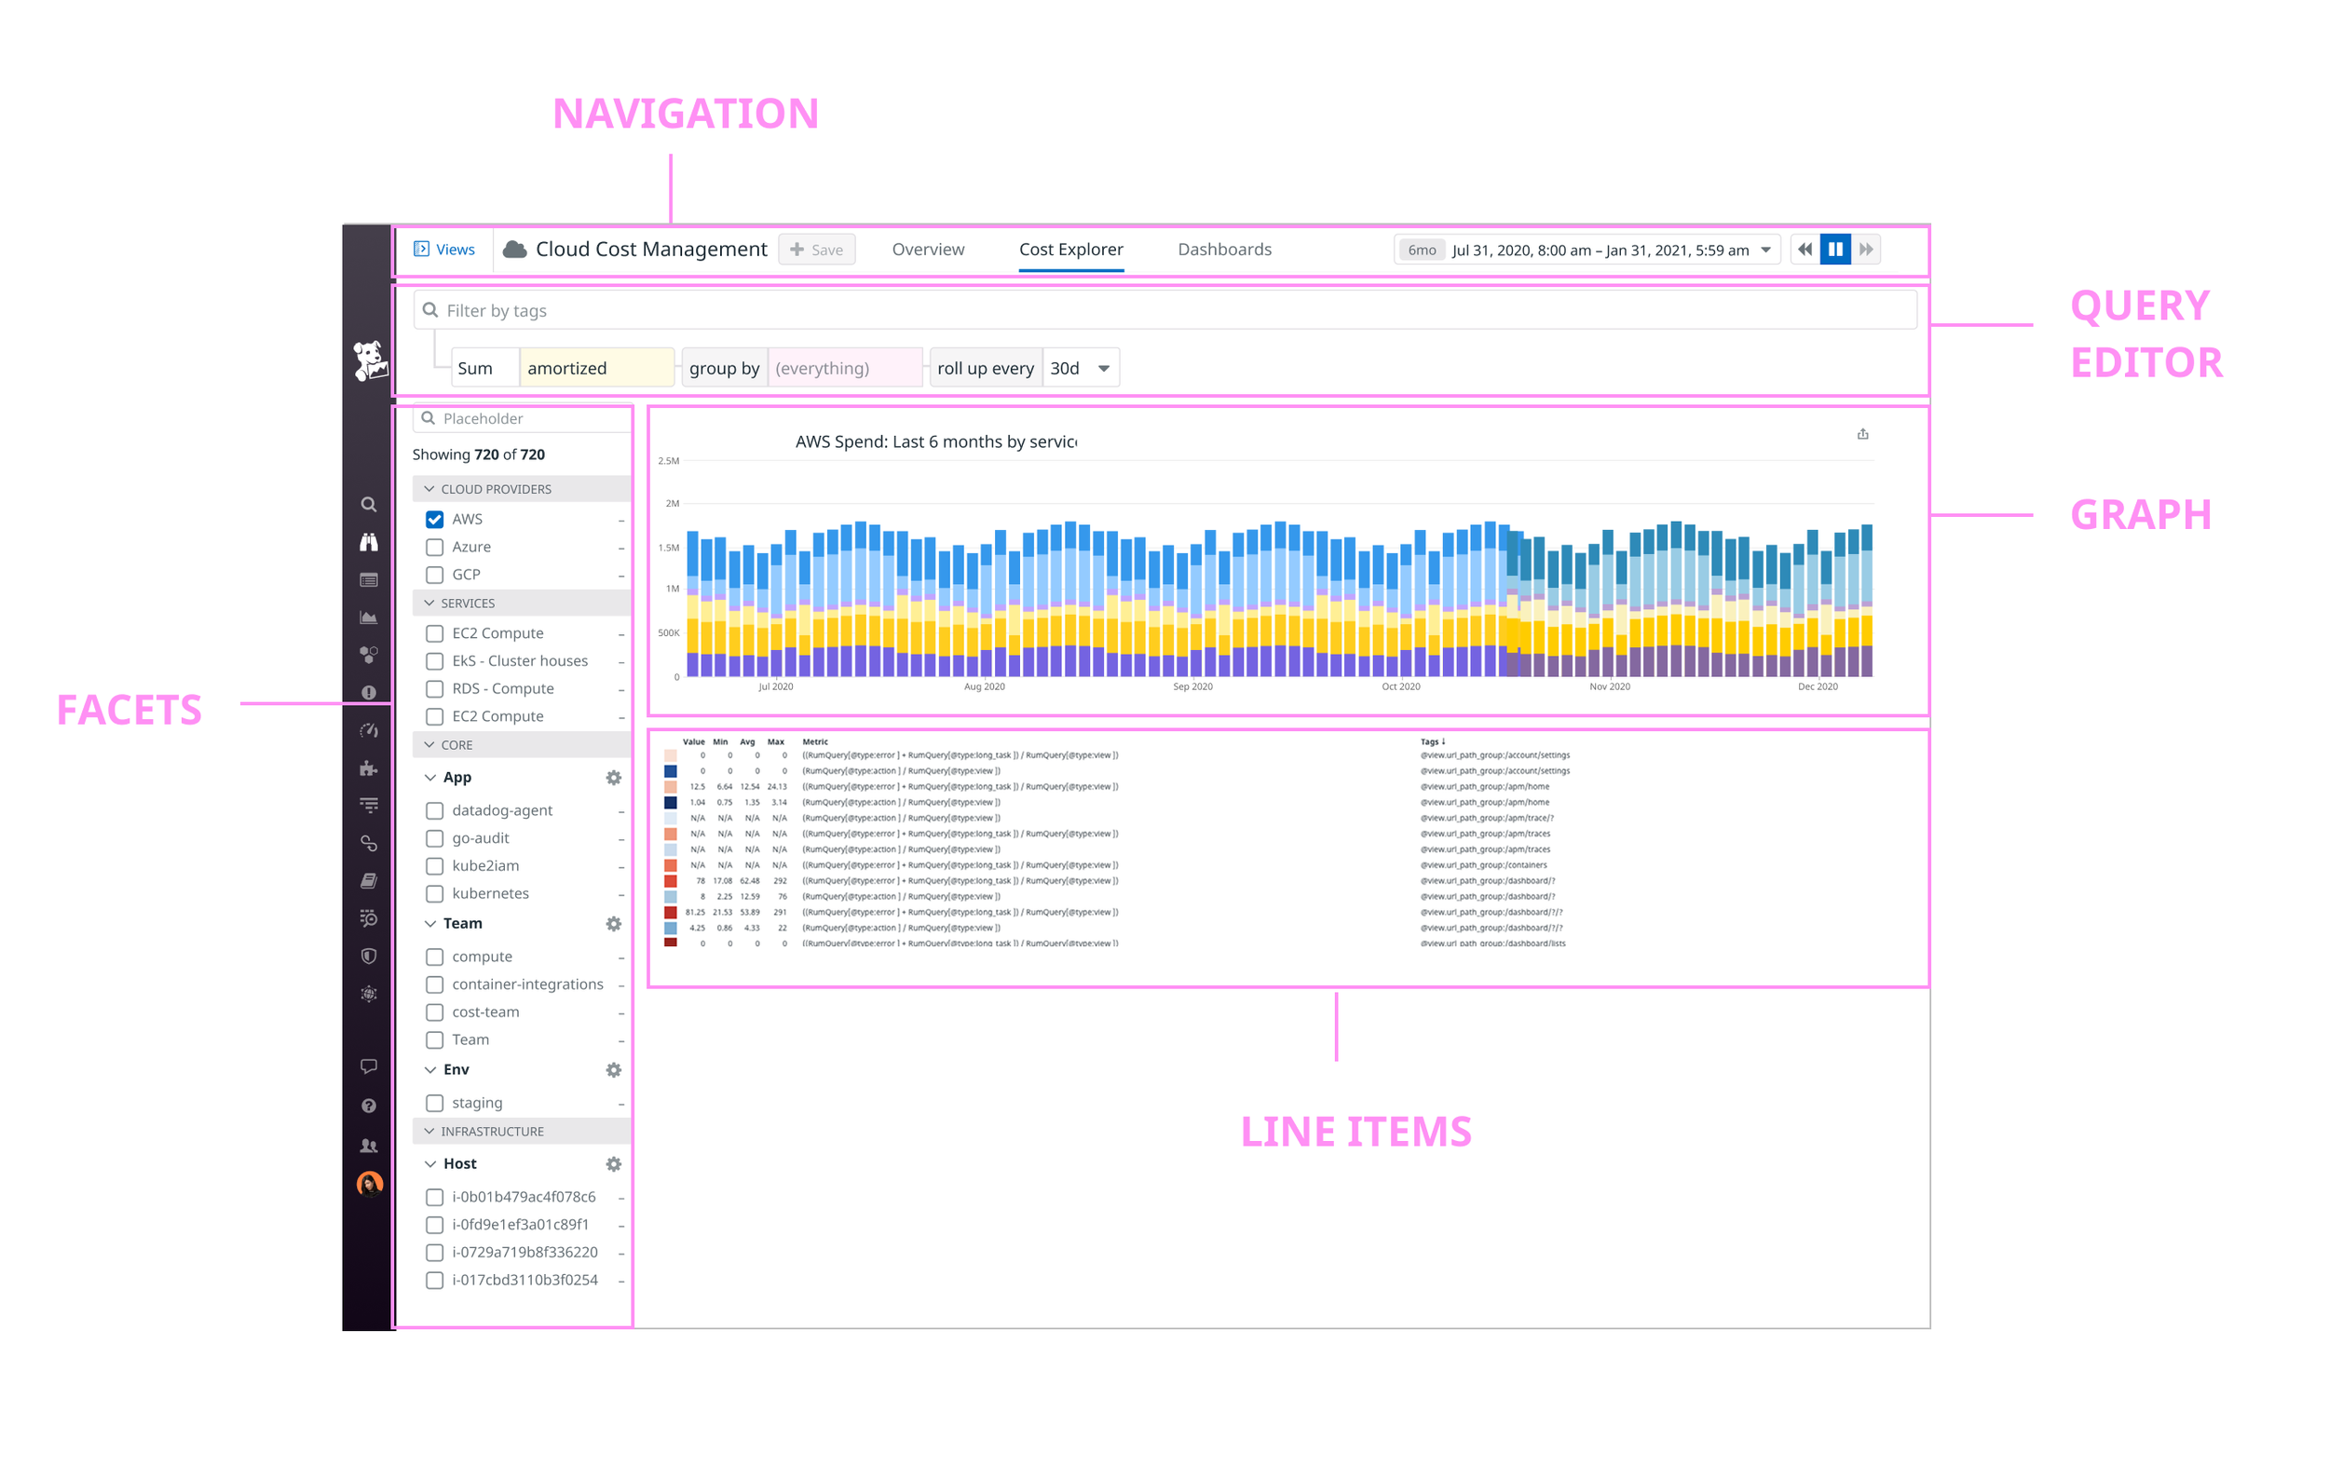Viewport: 2329px width, 1466px height.
Task: Click the Filter by tags field
Action: 1164,310
